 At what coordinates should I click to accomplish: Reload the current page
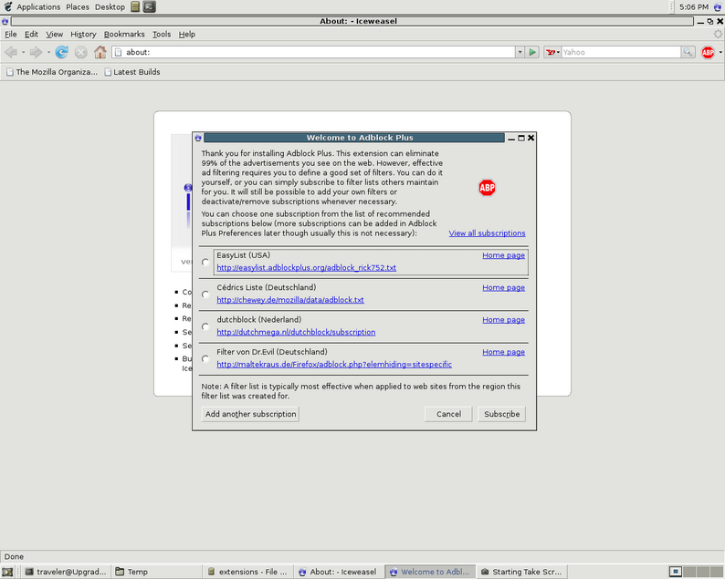coord(61,52)
